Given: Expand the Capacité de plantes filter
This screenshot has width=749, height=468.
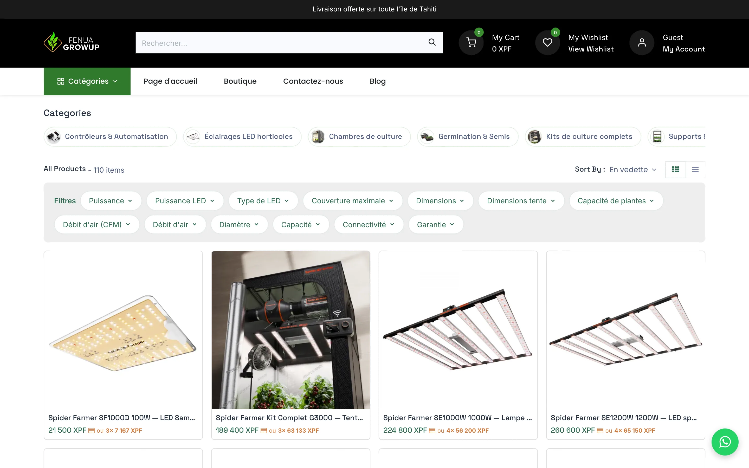Looking at the screenshot, I should click(x=616, y=200).
